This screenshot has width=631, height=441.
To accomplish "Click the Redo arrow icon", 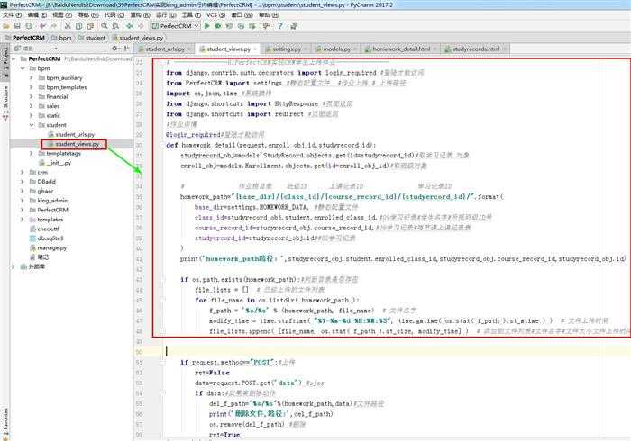I will 53,26.
